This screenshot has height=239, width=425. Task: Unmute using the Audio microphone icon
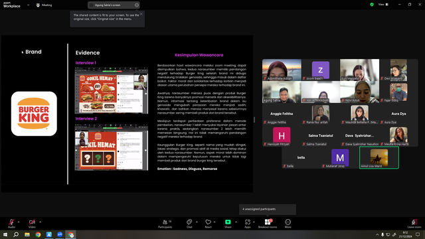point(11,222)
